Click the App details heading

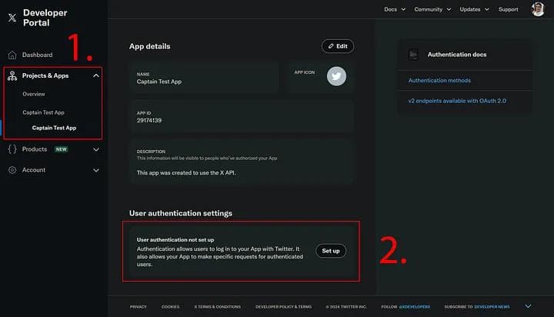click(x=149, y=47)
